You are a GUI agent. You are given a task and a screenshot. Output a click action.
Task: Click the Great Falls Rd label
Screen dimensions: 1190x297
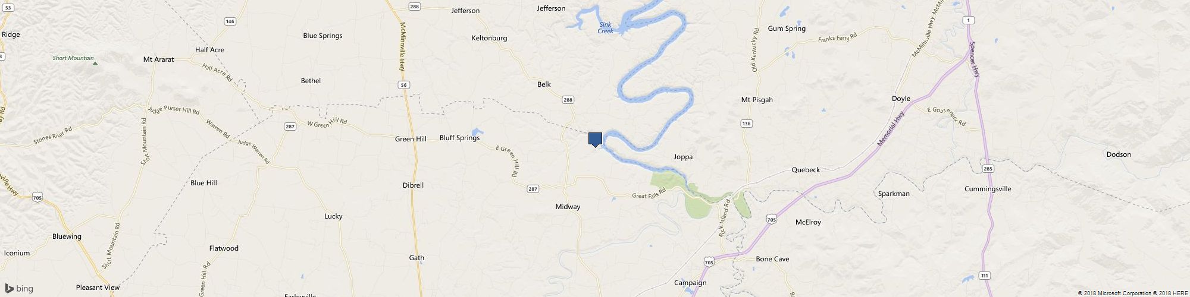[x=649, y=194]
